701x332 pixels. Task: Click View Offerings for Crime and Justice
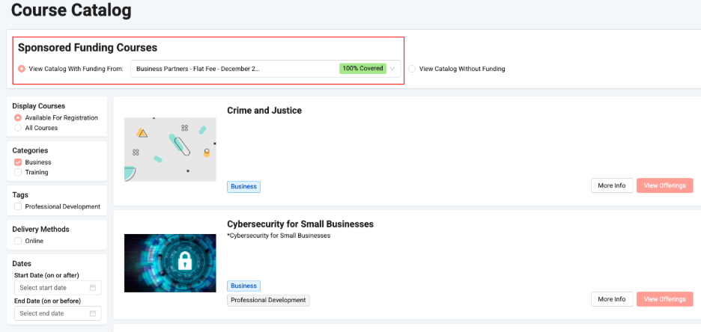pos(665,185)
